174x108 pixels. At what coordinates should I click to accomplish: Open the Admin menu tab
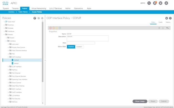point(68,8)
